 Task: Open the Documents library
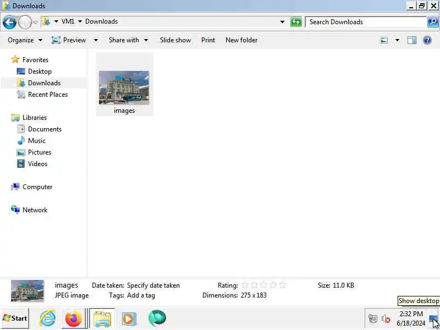(x=45, y=129)
